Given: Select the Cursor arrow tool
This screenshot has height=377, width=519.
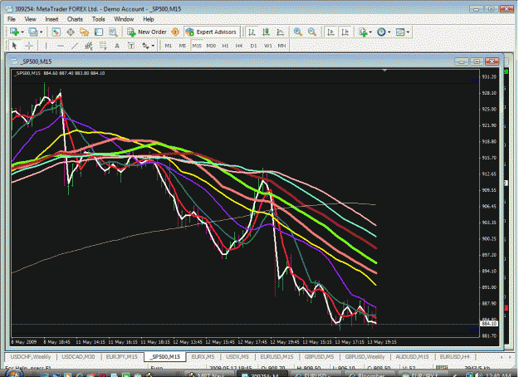Looking at the screenshot, I should (x=14, y=46).
